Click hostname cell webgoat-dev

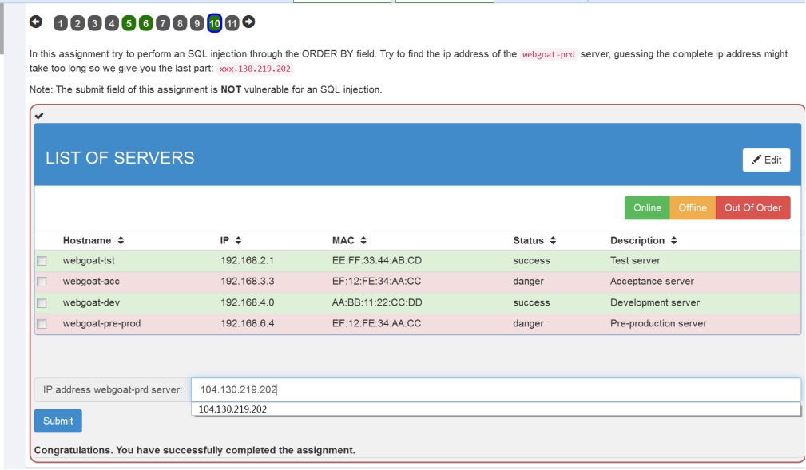(x=91, y=302)
